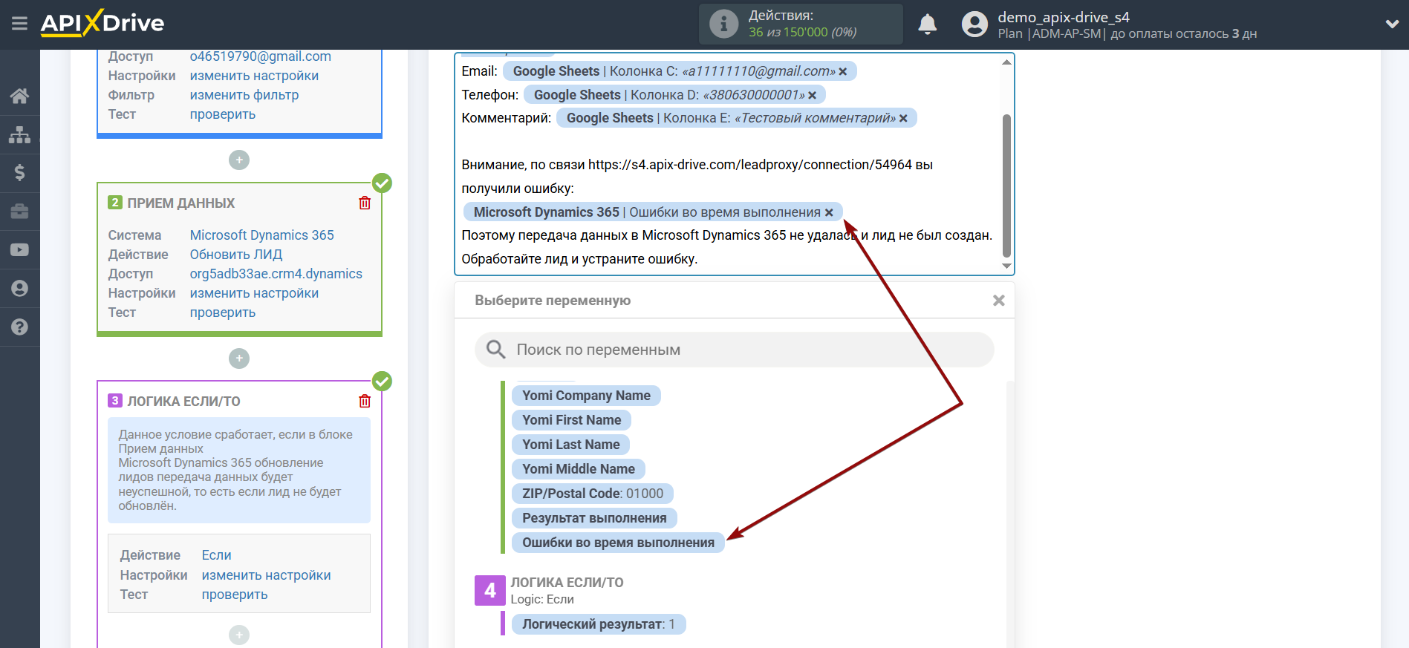Click изменить настройки in ПРИЕМ ДАННЫХ block
The height and width of the screenshot is (648, 1409).
pyautogui.click(x=254, y=293)
